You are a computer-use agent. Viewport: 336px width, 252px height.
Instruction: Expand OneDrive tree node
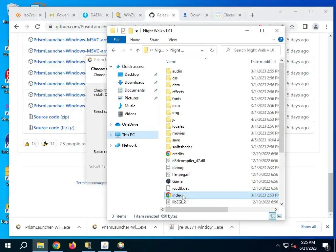pos(111,124)
